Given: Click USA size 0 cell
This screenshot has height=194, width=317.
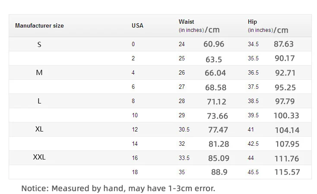Looking at the screenshot, I should coord(133,44).
